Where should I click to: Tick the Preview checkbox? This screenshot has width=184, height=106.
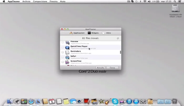(63, 43)
